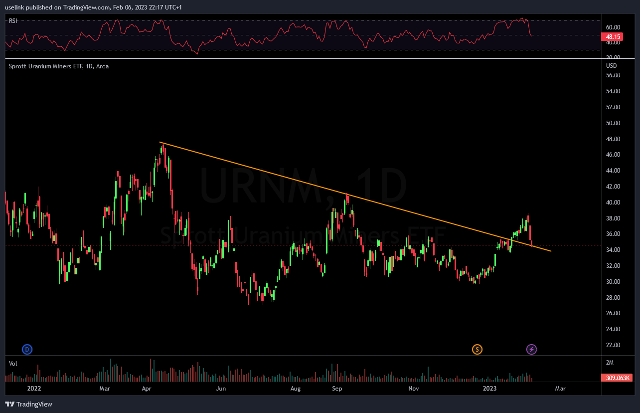Click the TradingView logo at the bottom
The height and width of the screenshot is (413, 640).
tap(29, 404)
